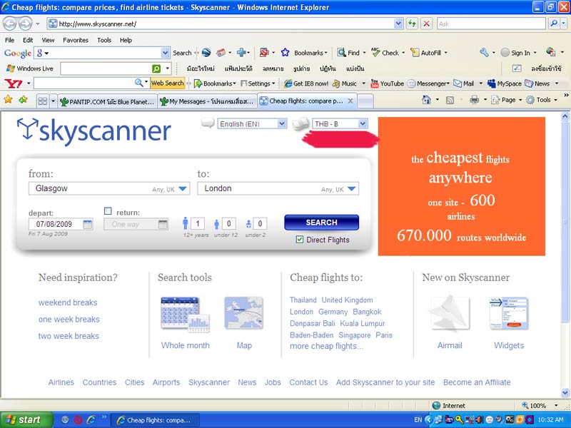
Task: Click the Map search tool image
Action: (x=243, y=313)
